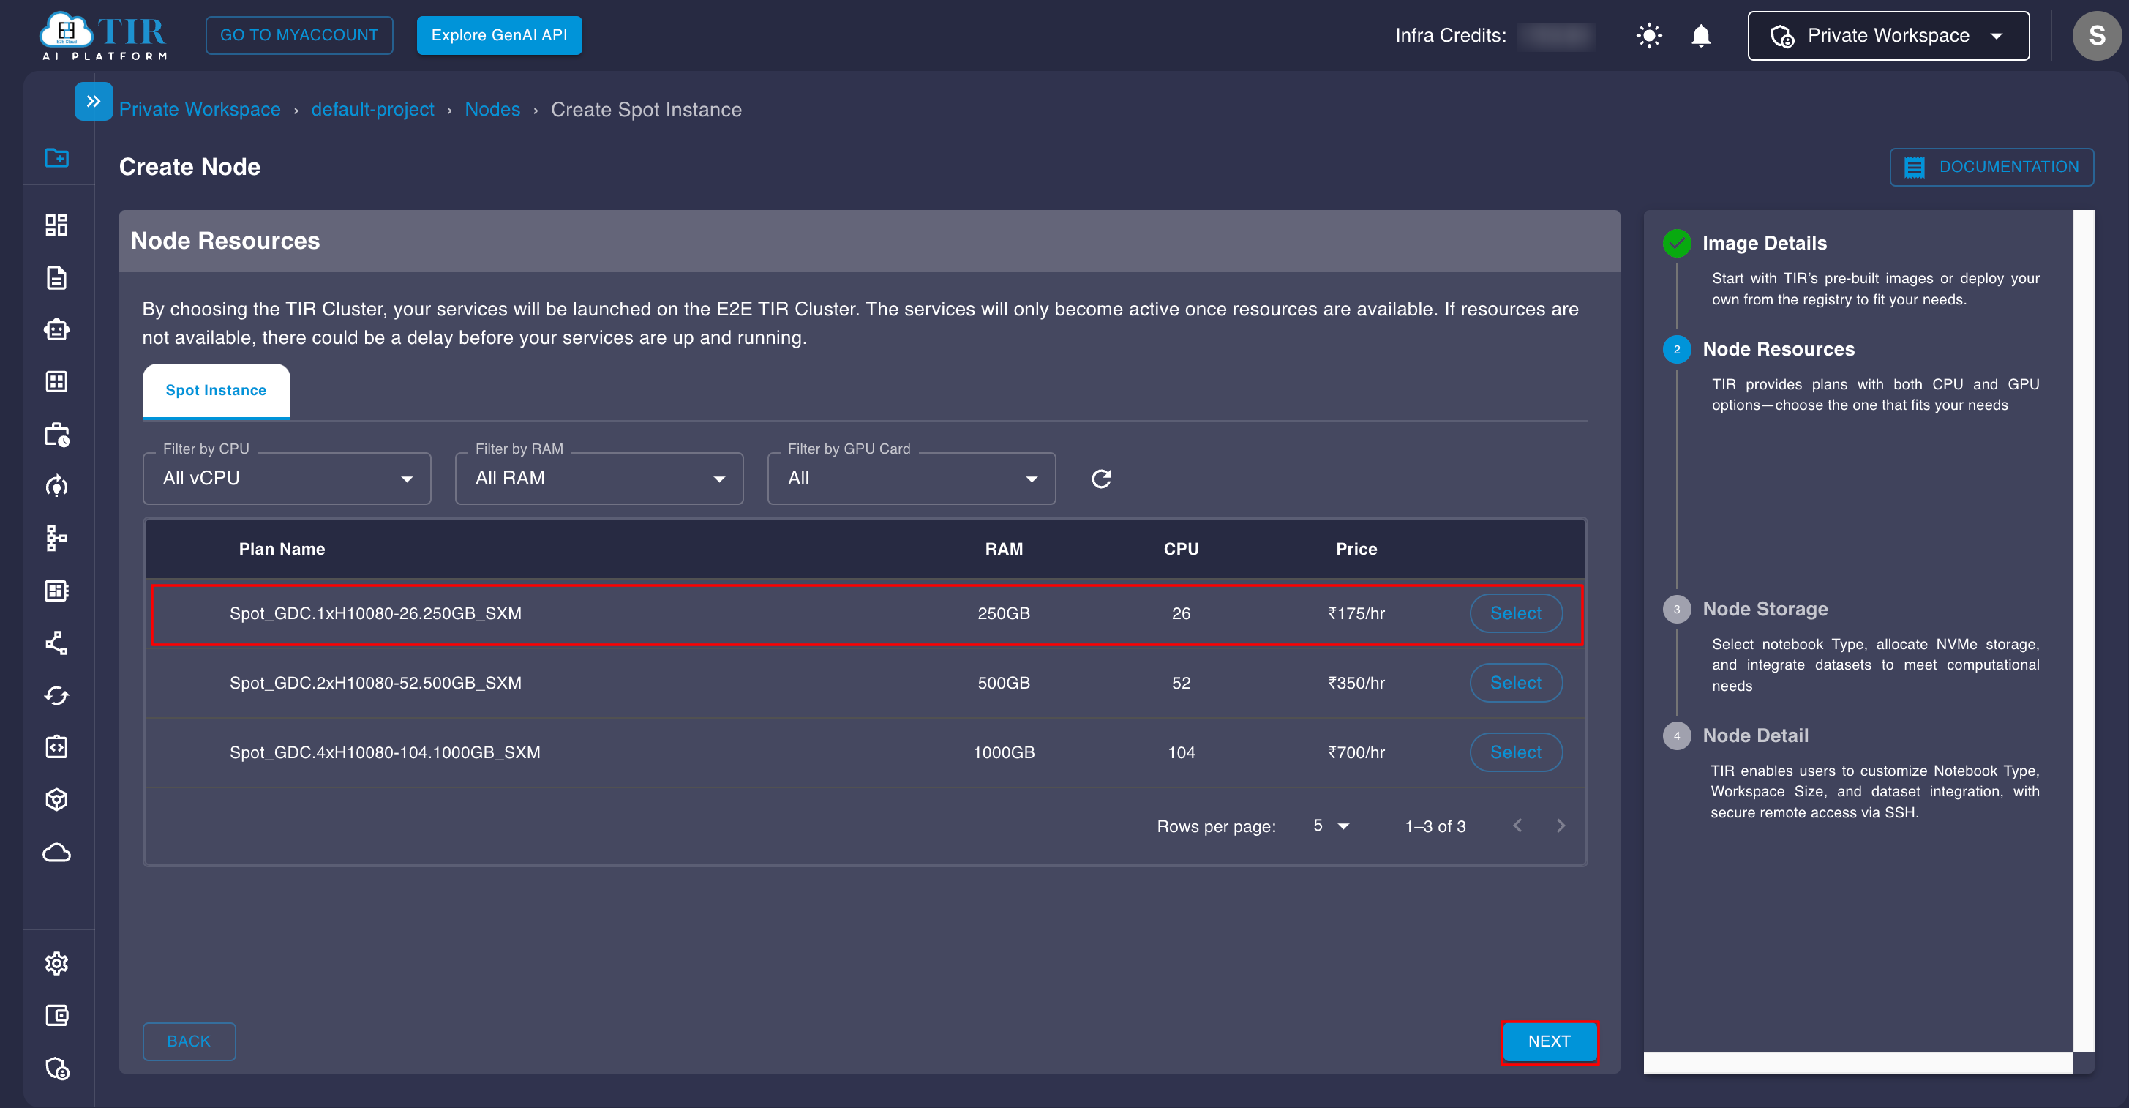This screenshot has height=1108, width=2129.
Task: Click plan name Spot_GDC.1xH10080-26.250GB_SXM
Action: tap(375, 613)
